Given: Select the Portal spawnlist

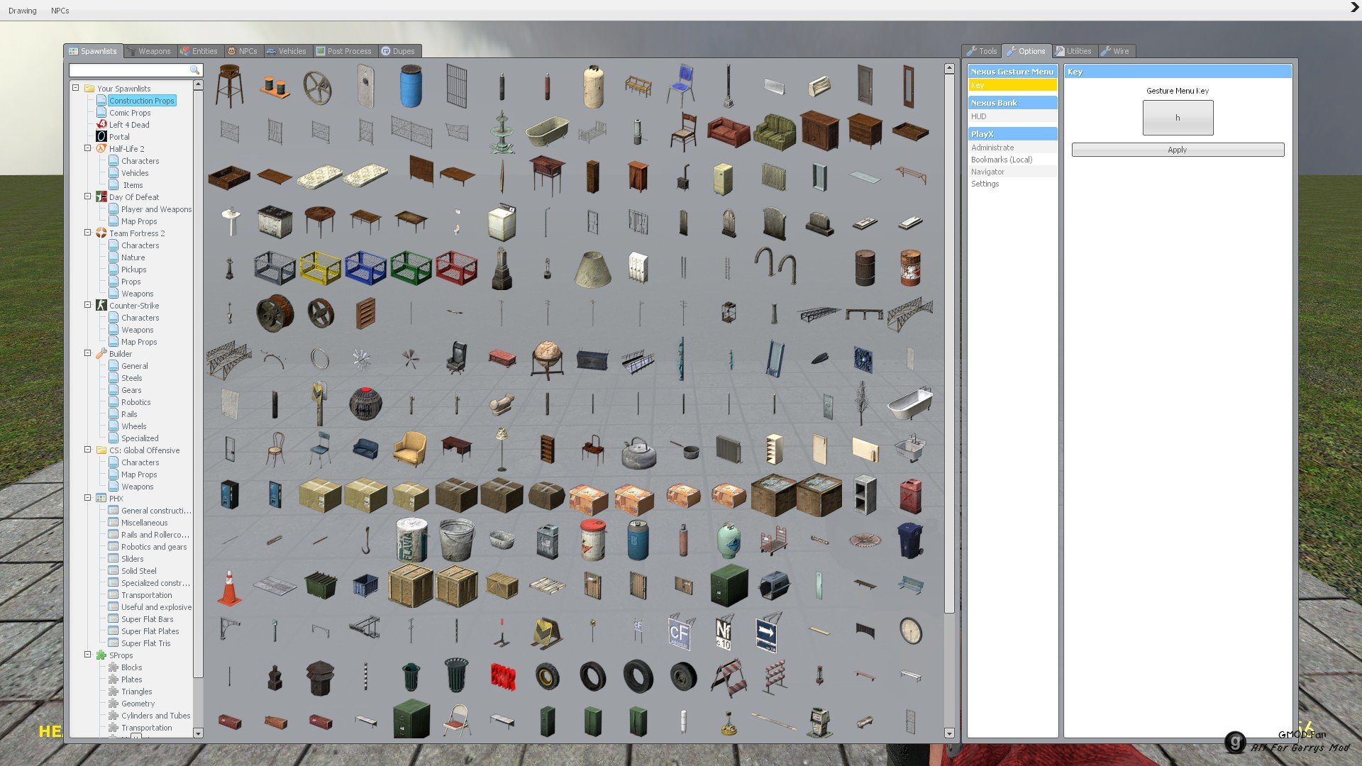Looking at the screenshot, I should [119, 137].
